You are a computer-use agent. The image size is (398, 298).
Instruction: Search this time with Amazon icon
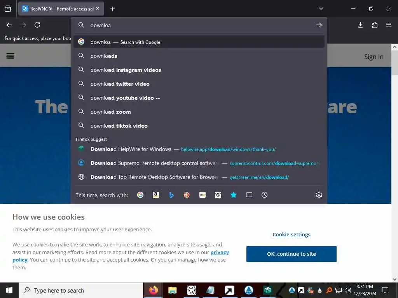pos(156,195)
